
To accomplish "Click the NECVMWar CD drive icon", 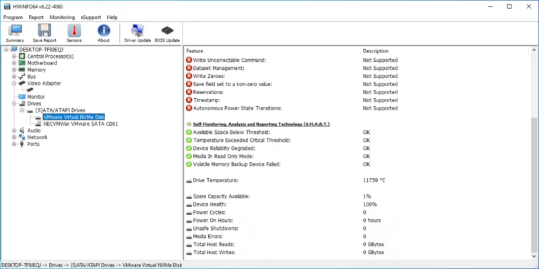I will point(38,124).
